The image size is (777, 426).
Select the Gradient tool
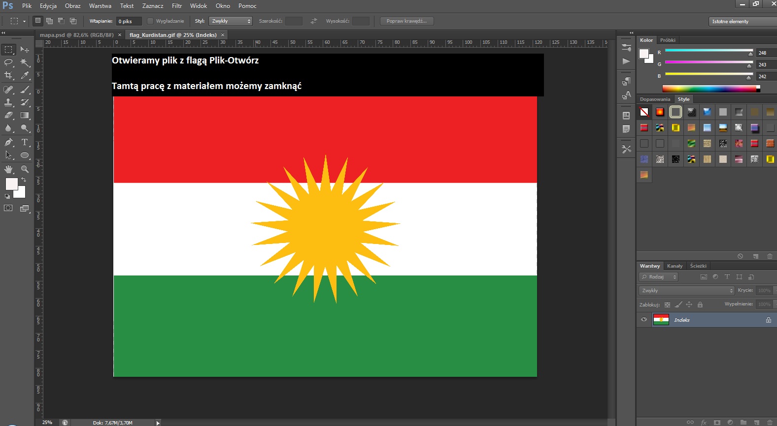(x=25, y=115)
